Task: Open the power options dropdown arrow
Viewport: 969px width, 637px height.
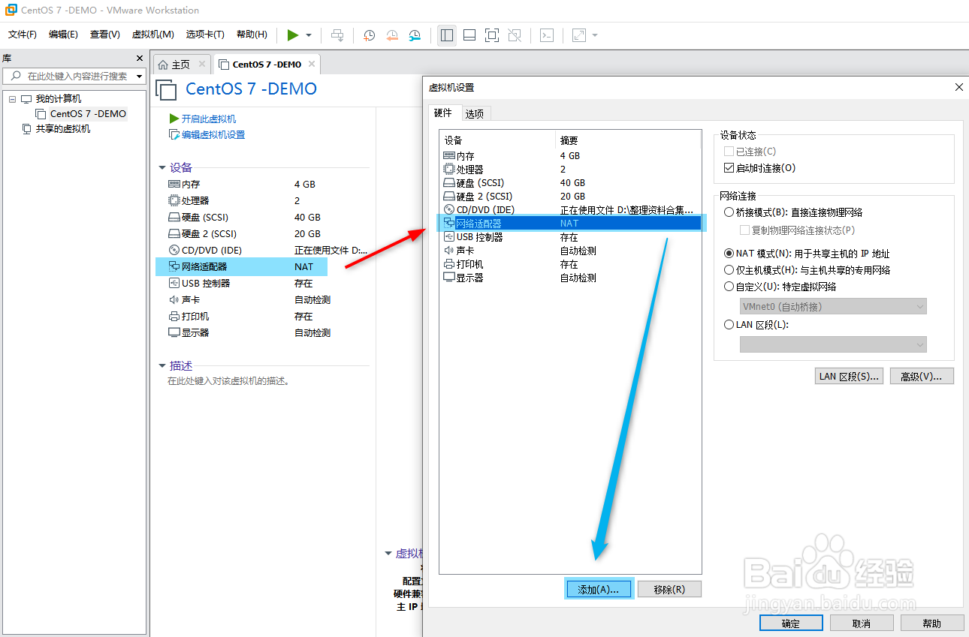Action: click(x=309, y=35)
